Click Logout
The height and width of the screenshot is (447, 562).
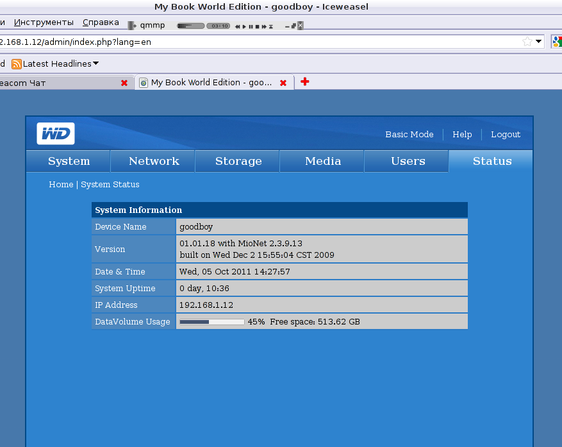[x=506, y=135]
